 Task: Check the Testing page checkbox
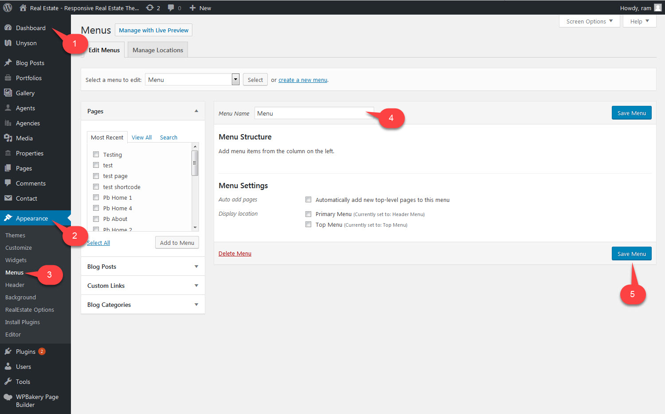tap(96, 154)
